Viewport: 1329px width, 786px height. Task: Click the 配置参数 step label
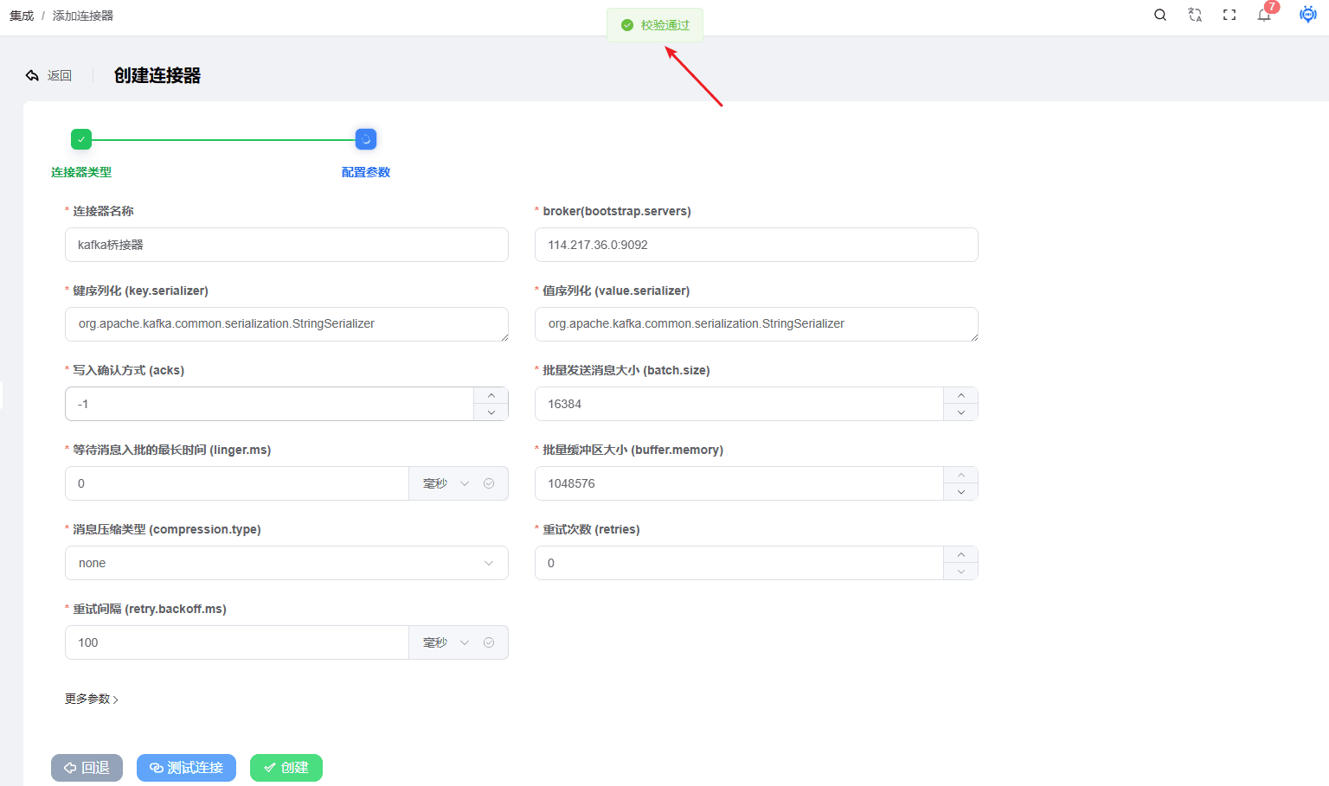coord(366,172)
